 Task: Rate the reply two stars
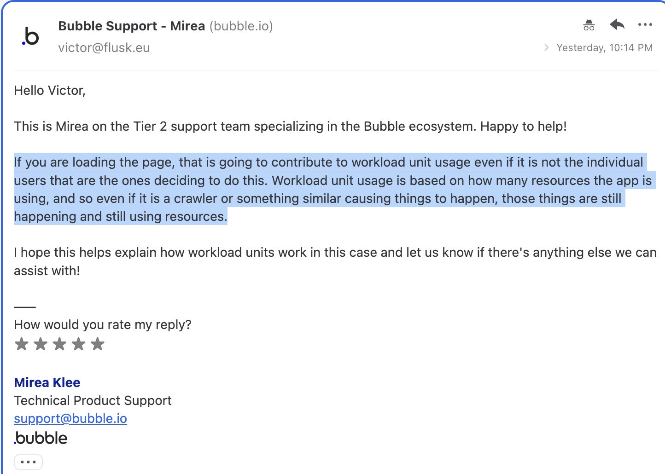point(41,344)
